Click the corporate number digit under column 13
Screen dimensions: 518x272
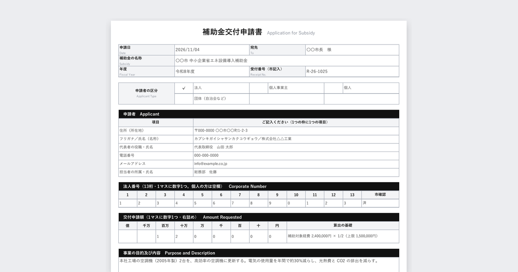pos(352,203)
